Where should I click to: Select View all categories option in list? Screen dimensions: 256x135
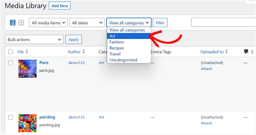pyautogui.click(x=129, y=30)
